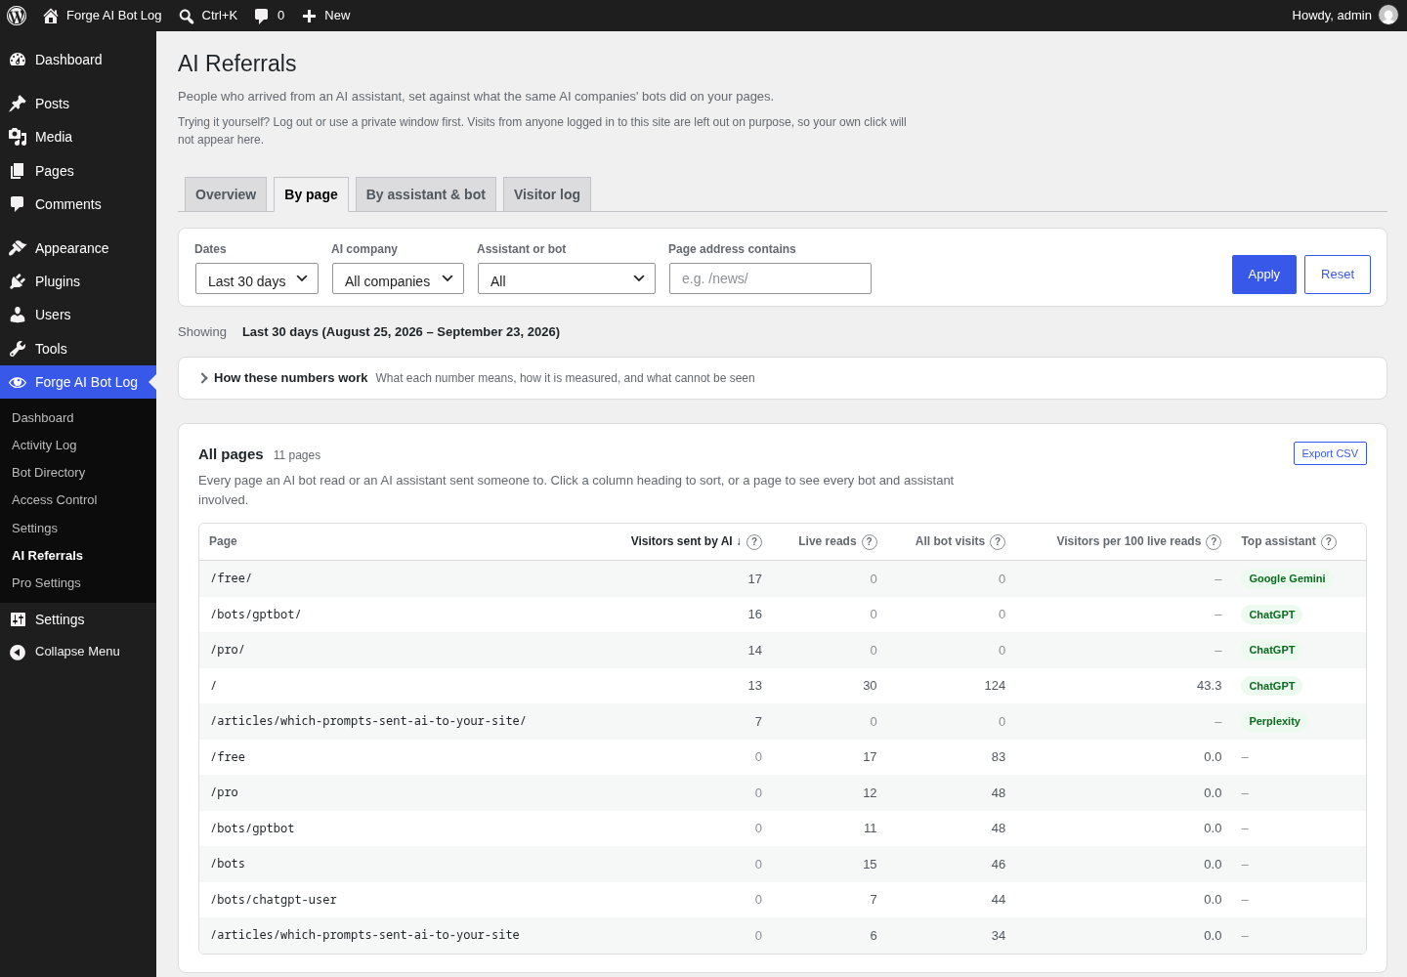Open /articles/which-prompts-sent-ai-to-your-site/ row link
The image size is (1407, 977).
(x=368, y=721)
